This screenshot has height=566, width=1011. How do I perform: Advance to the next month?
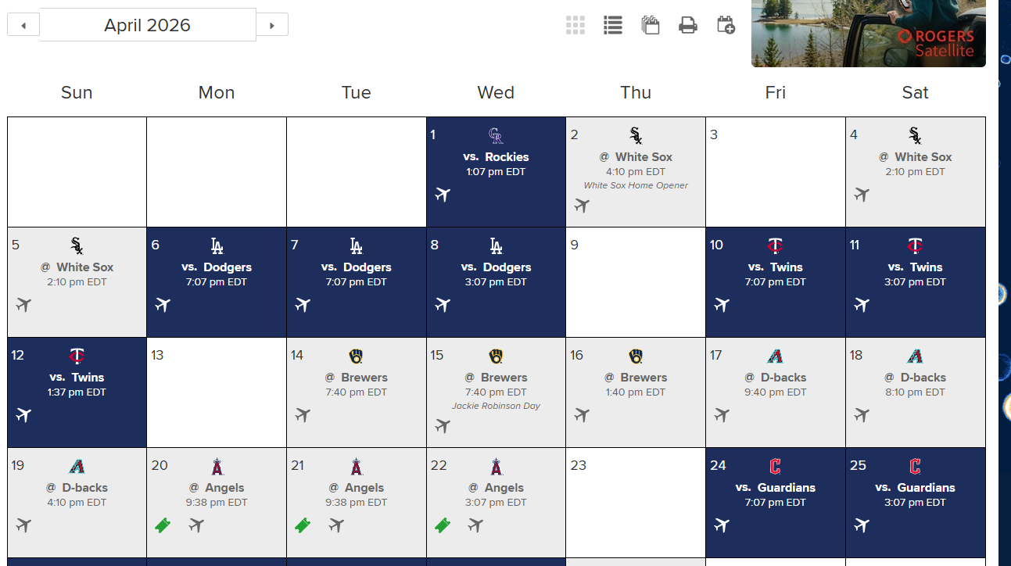click(x=272, y=25)
